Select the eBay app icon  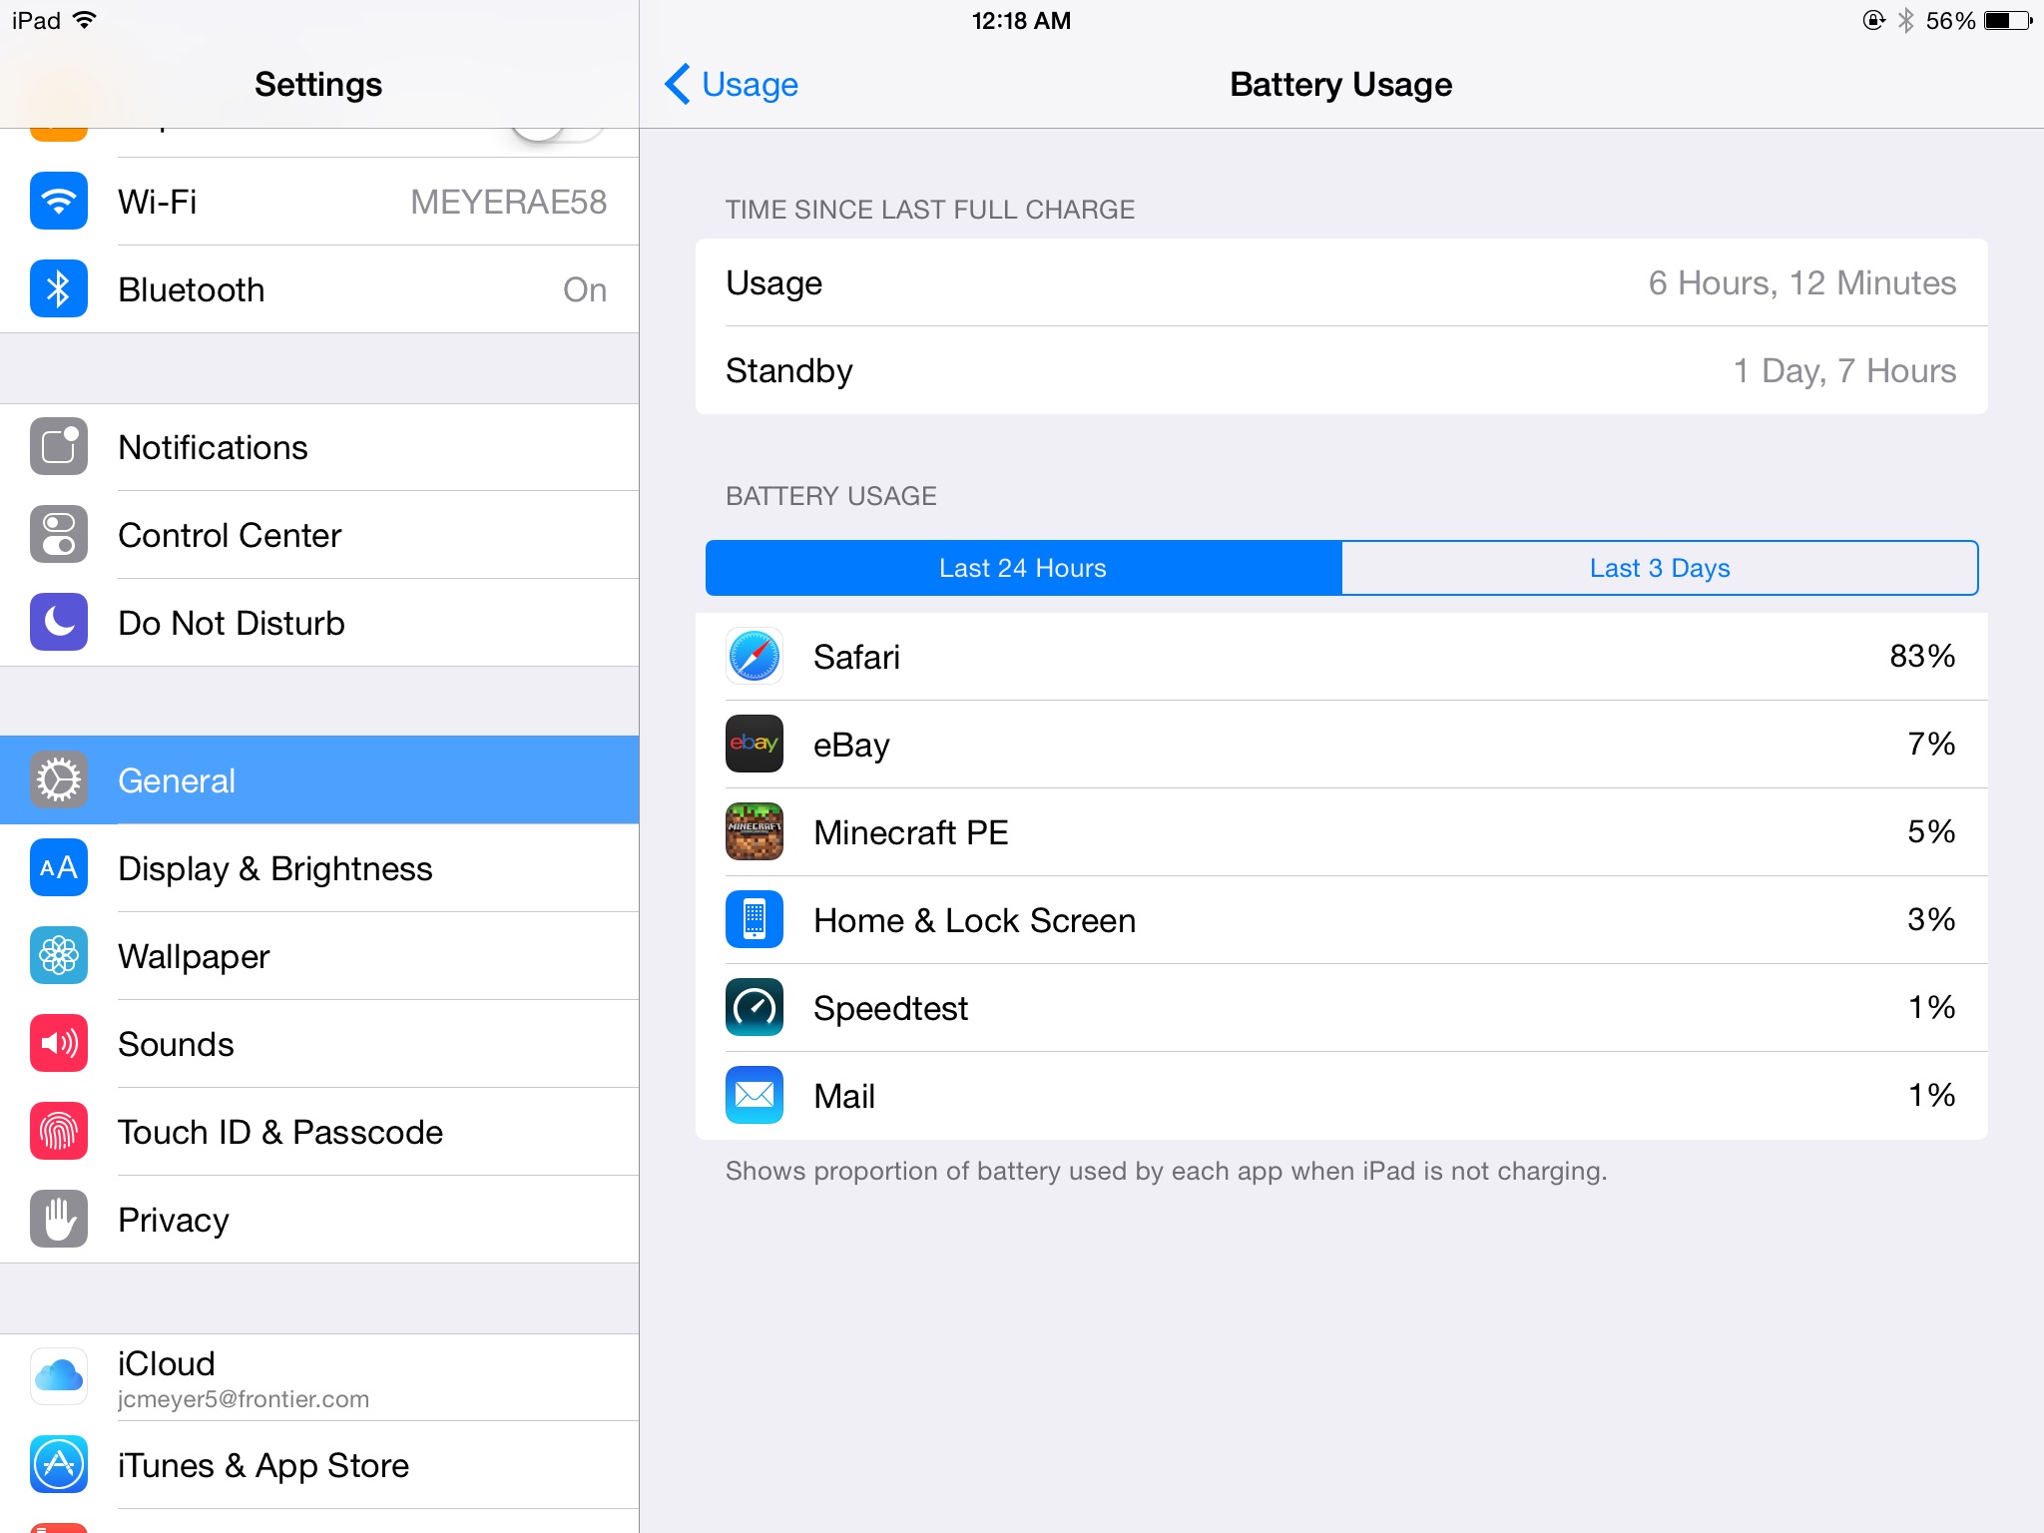[755, 745]
